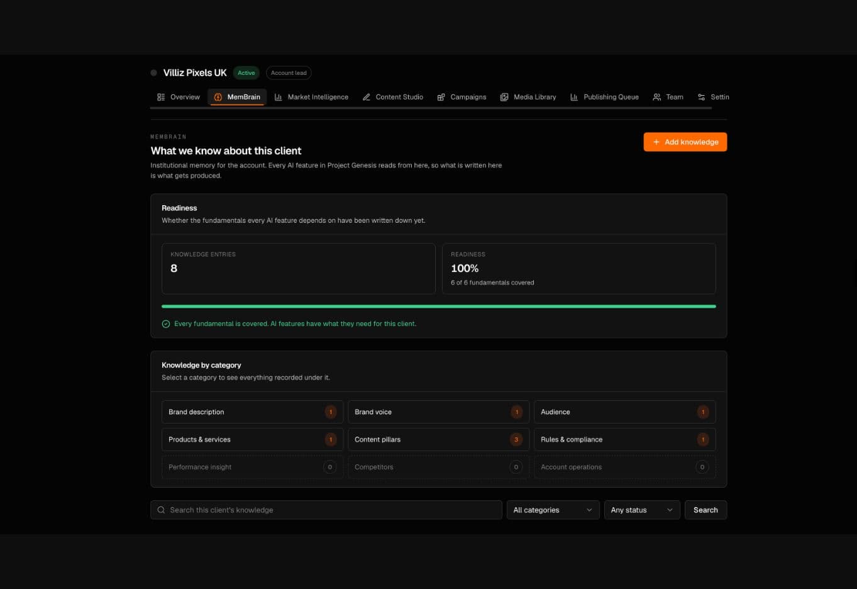857x589 pixels.
Task: Click the MemBrain brain icon
Action: click(218, 97)
